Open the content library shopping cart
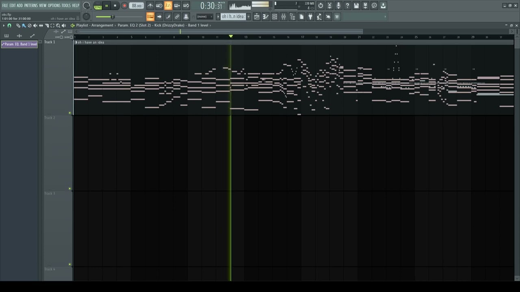520x292 pixels. click(337, 17)
